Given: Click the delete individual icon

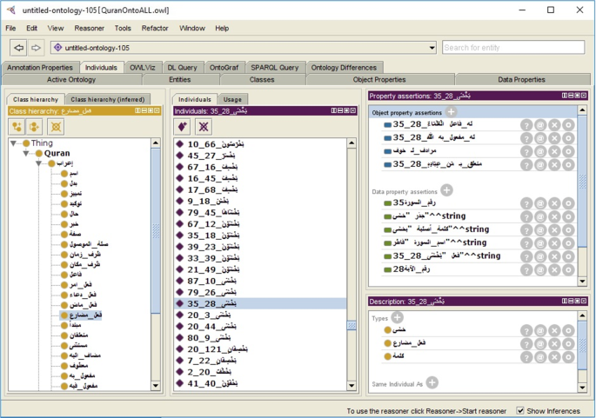Looking at the screenshot, I should click(204, 127).
